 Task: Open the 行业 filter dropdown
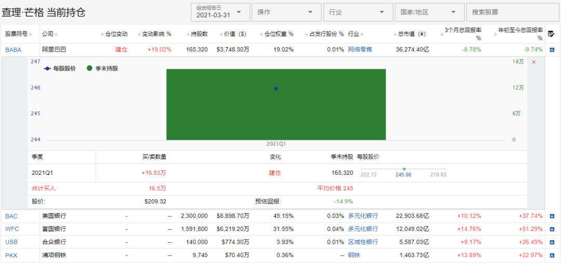pyautogui.click(x=358, y=12)
